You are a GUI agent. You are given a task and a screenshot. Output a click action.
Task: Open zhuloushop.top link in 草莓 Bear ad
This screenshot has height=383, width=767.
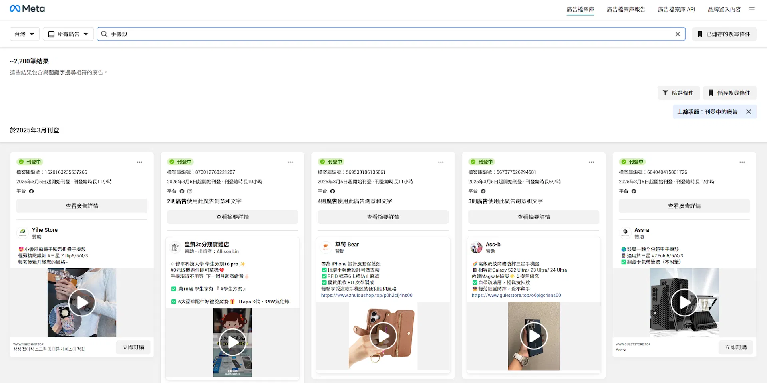pyautogui.click(x=367, y=295)
